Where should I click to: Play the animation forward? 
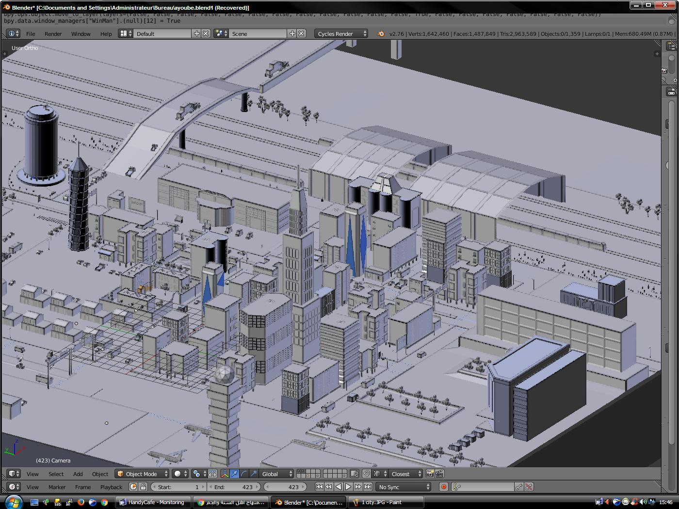point(348,487)
